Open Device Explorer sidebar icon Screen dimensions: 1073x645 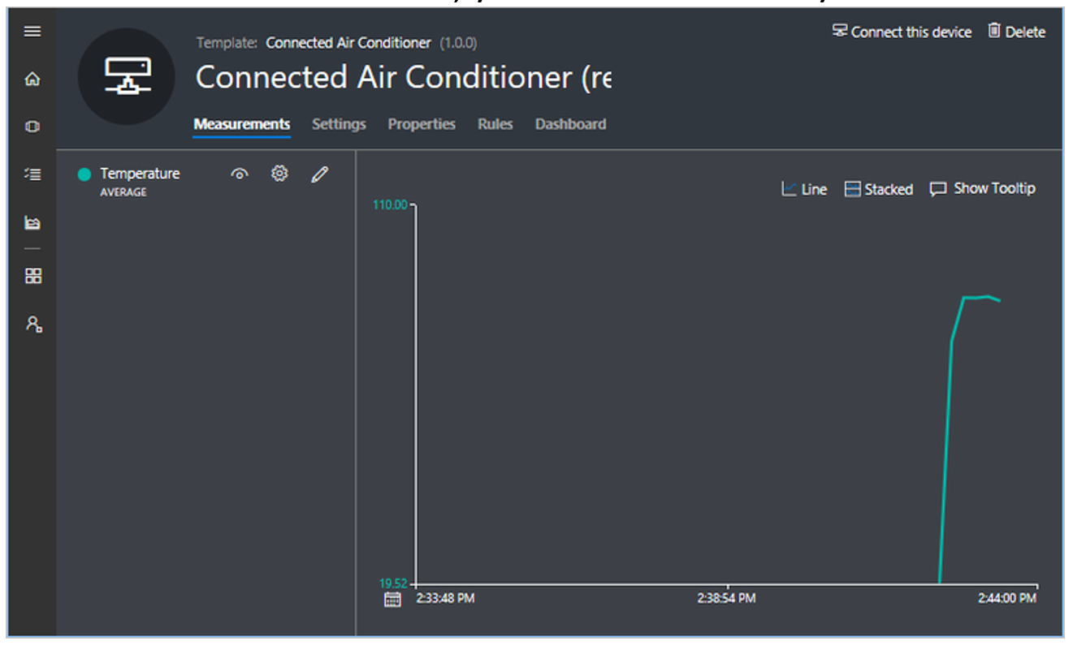(32, 127)
